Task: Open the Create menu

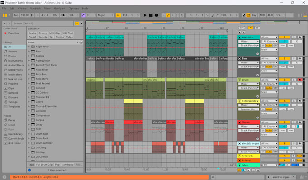Action: click(x=22, y=9)
